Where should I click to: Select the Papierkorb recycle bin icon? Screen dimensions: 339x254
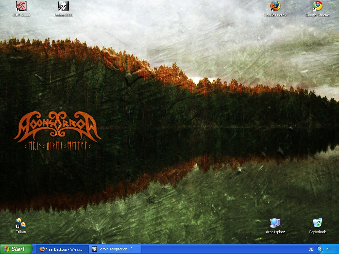317,223
